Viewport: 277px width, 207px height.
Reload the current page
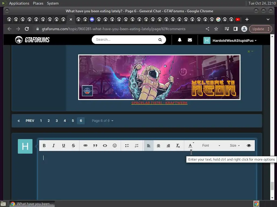27,29
